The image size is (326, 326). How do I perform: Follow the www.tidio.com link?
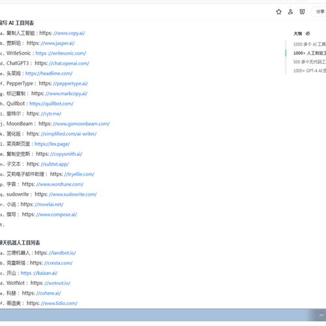point(59,303)
